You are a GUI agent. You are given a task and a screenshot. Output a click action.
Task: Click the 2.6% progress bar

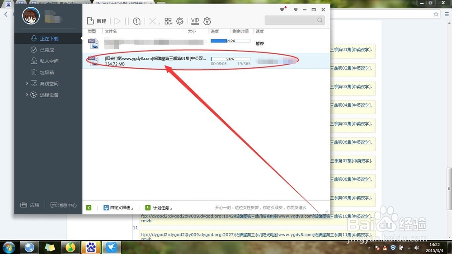231,59
